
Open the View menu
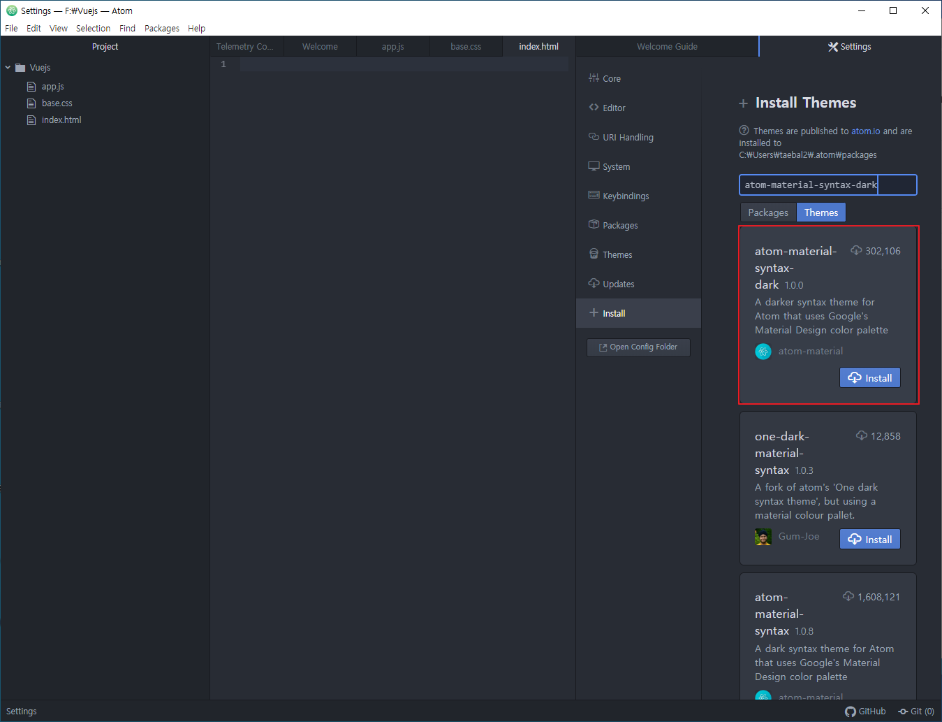pyautogui.click(x=59, y=29)
